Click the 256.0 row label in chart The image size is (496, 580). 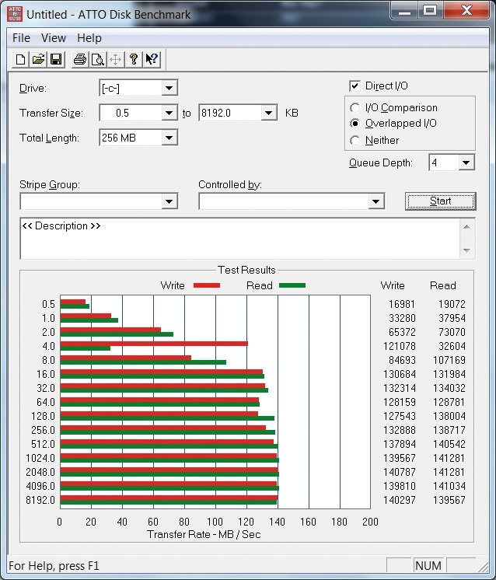[x=43, y=430]
